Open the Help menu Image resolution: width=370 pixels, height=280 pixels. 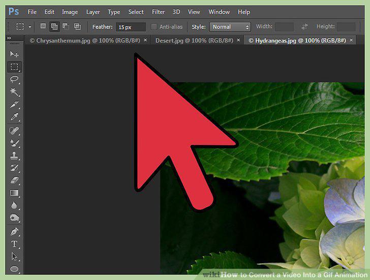(x=244, y=12)
